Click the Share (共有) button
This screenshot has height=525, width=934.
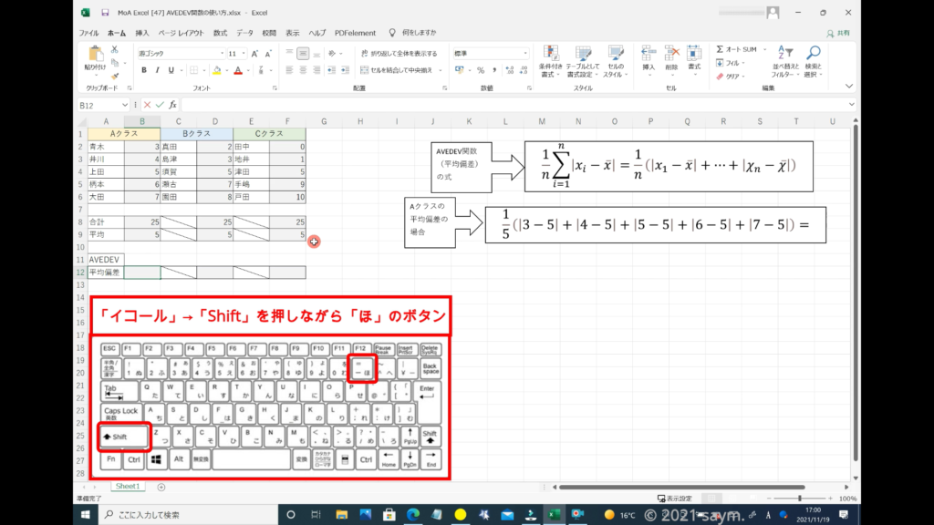(x=836, y=33)
